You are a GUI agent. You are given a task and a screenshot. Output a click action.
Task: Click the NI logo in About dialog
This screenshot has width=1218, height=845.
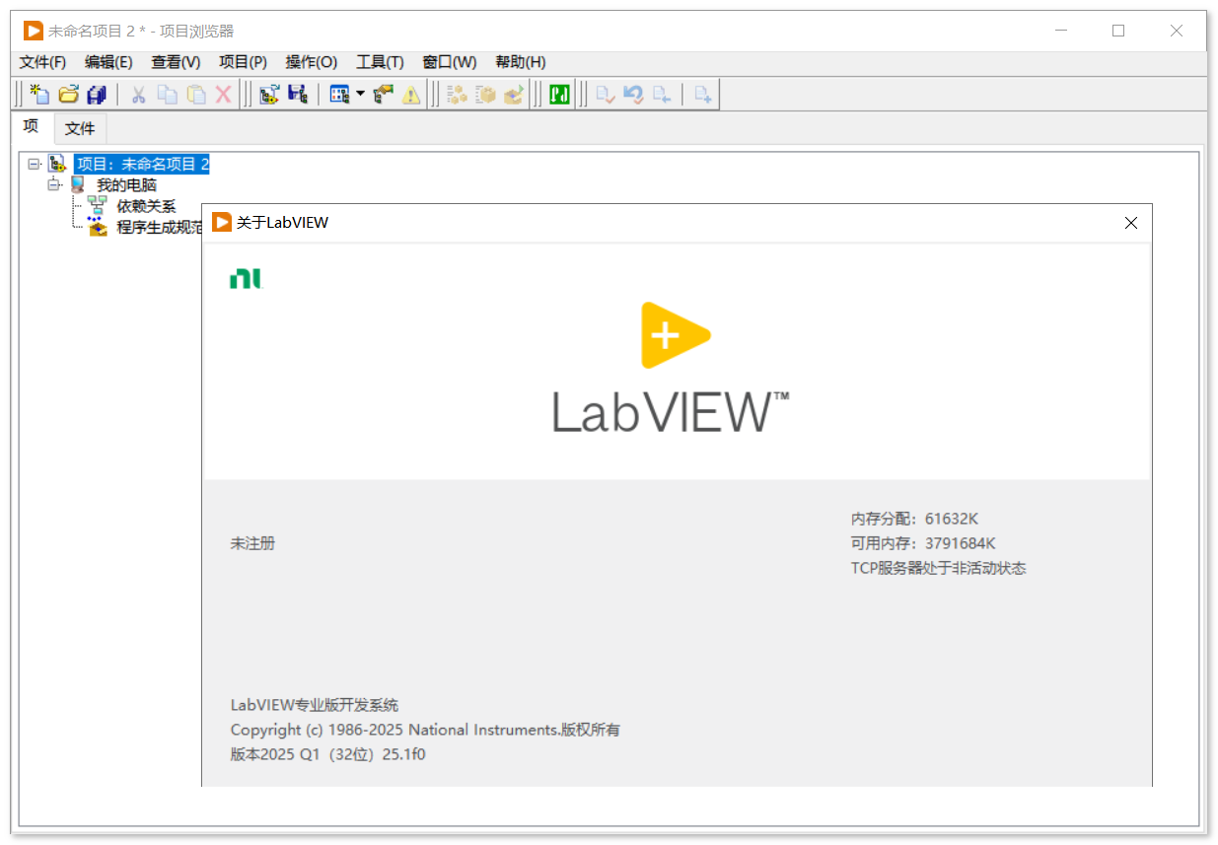click(247, 279)
